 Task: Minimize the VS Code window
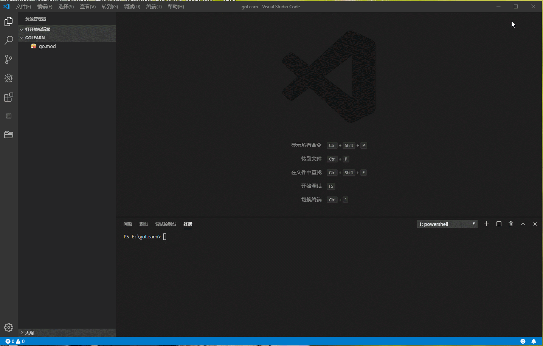coord(498,6)
